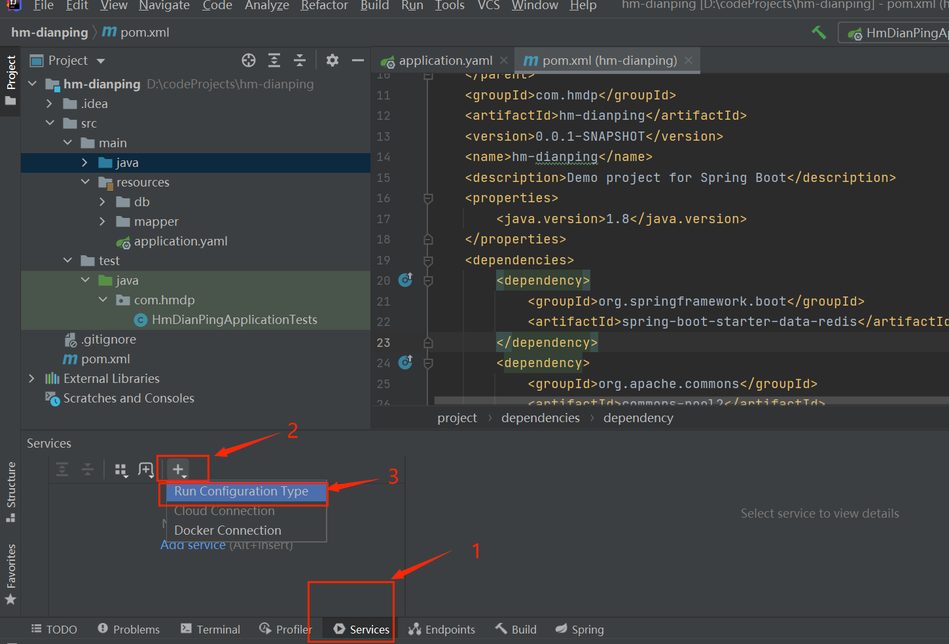This screenshot has height=644, width=949.
Task: Click Open in New Tab icon in Services
Action: (146, 470)
